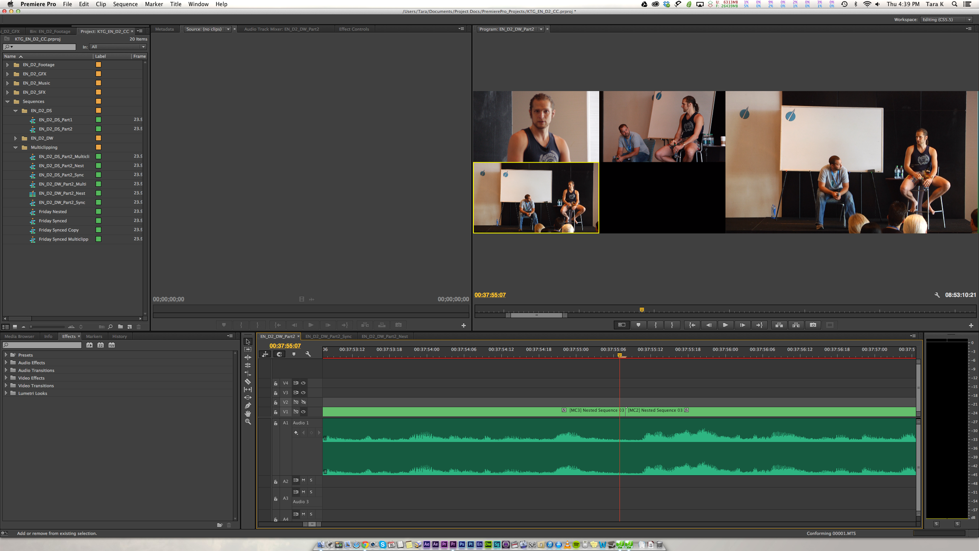Mute audio track A3
The height and width of the screenshot is (551, 979).
[303, 492]
